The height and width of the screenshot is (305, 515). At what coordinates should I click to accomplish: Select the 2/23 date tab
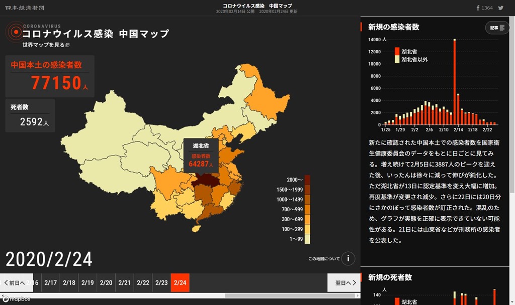coord(161,283)
